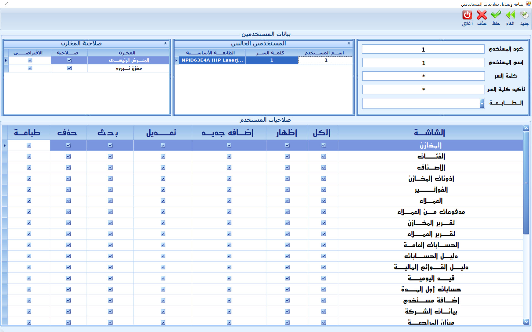Screen dimensions: 532x332
Task: Click the حفظ (Save) green checkmark icon
Action: click(496, 18)
